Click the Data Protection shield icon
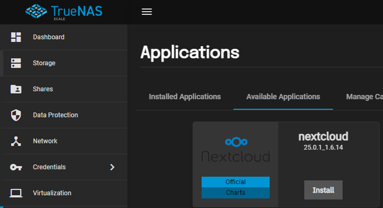The image size is (383, 208). pyautogui.click(x=16, y=115)
